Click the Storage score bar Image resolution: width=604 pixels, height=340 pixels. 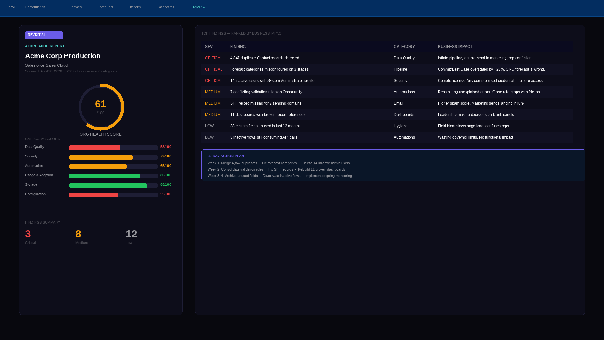[113, 186]
